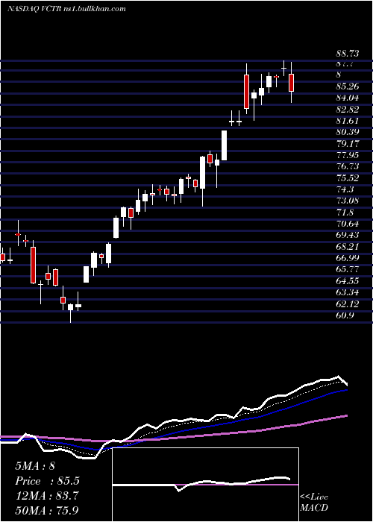Click the blue moving average line end

coord(346,390)
